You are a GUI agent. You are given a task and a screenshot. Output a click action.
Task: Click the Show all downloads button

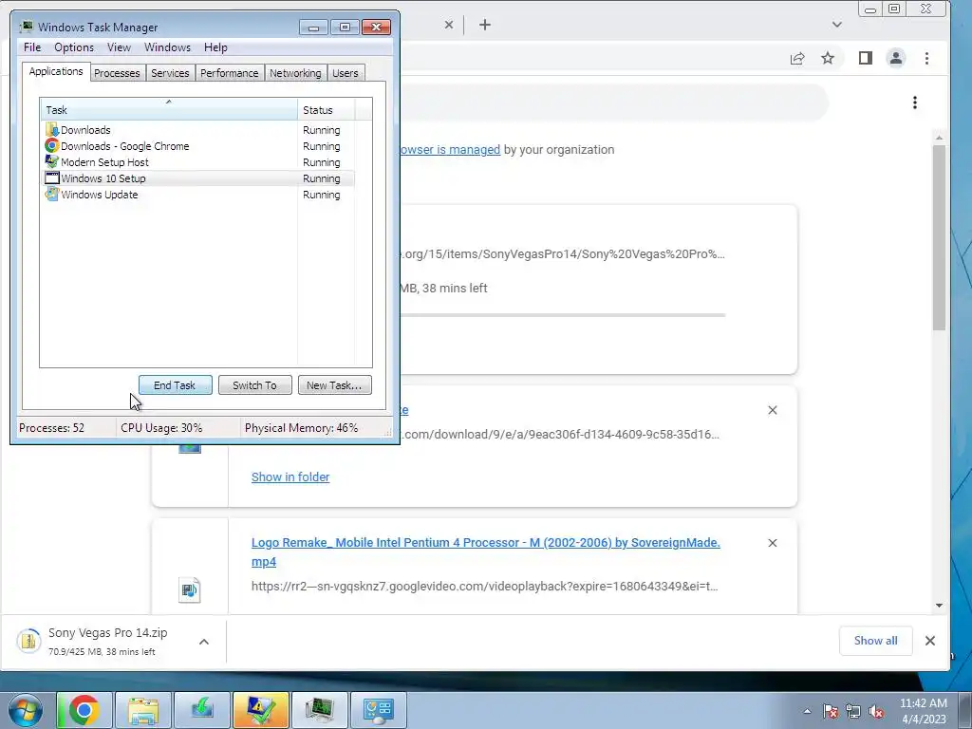coord(875,641)
